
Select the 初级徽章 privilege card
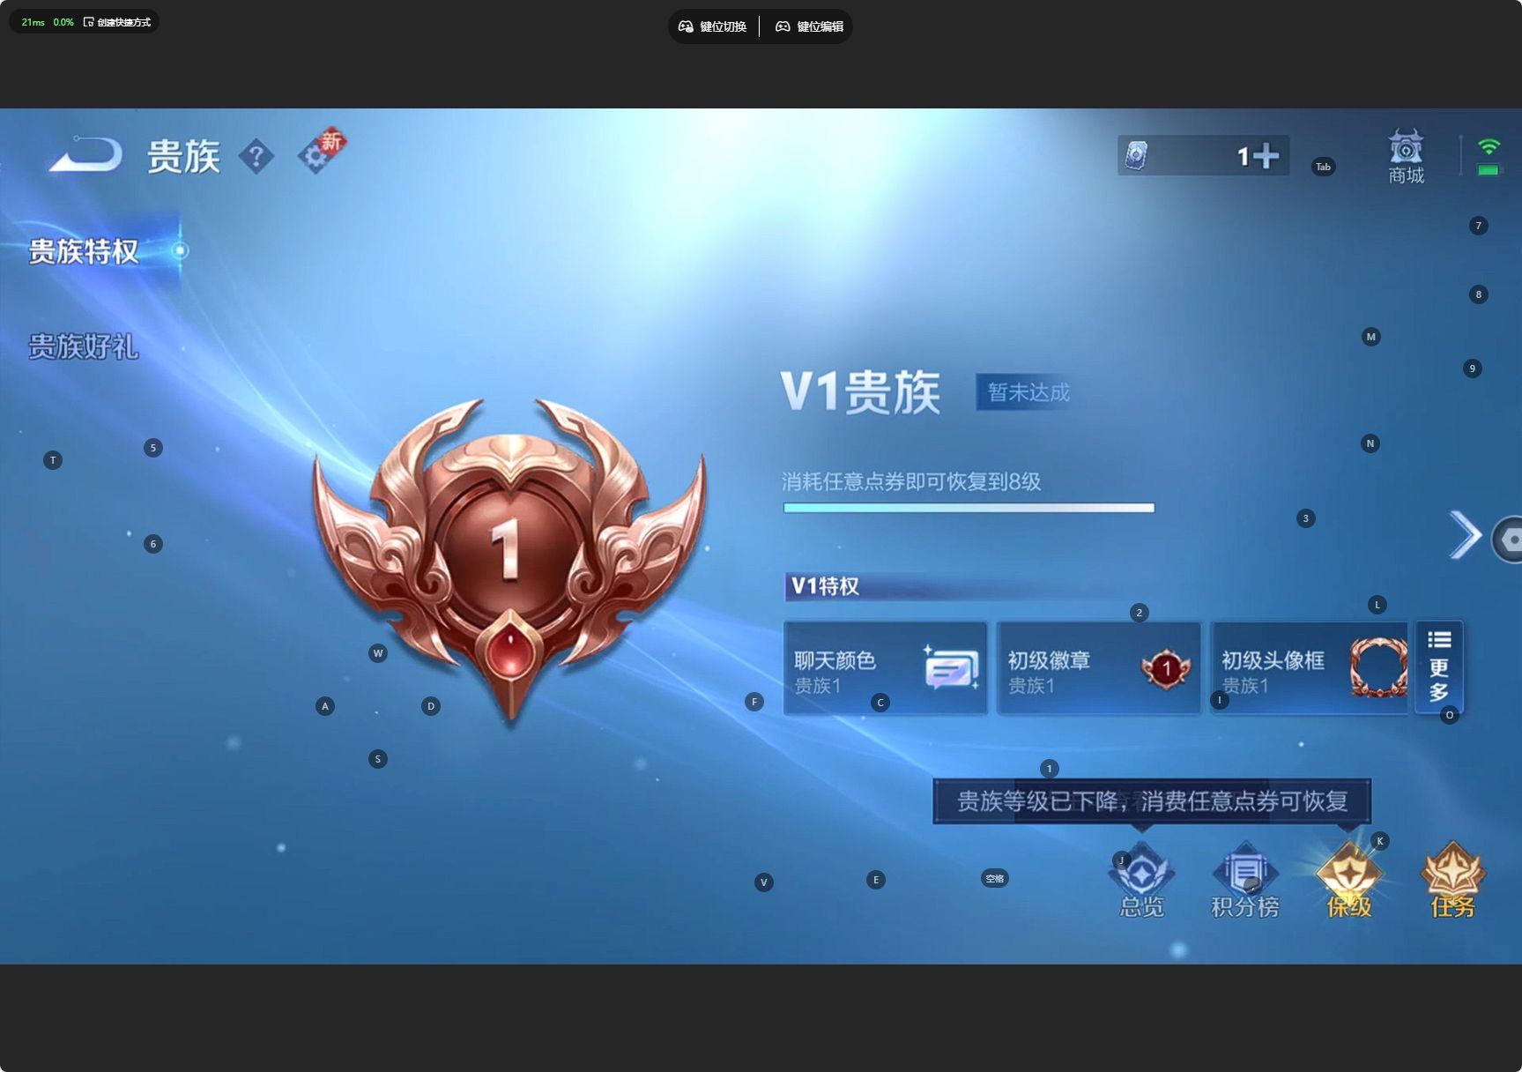tap(1097, 667)
